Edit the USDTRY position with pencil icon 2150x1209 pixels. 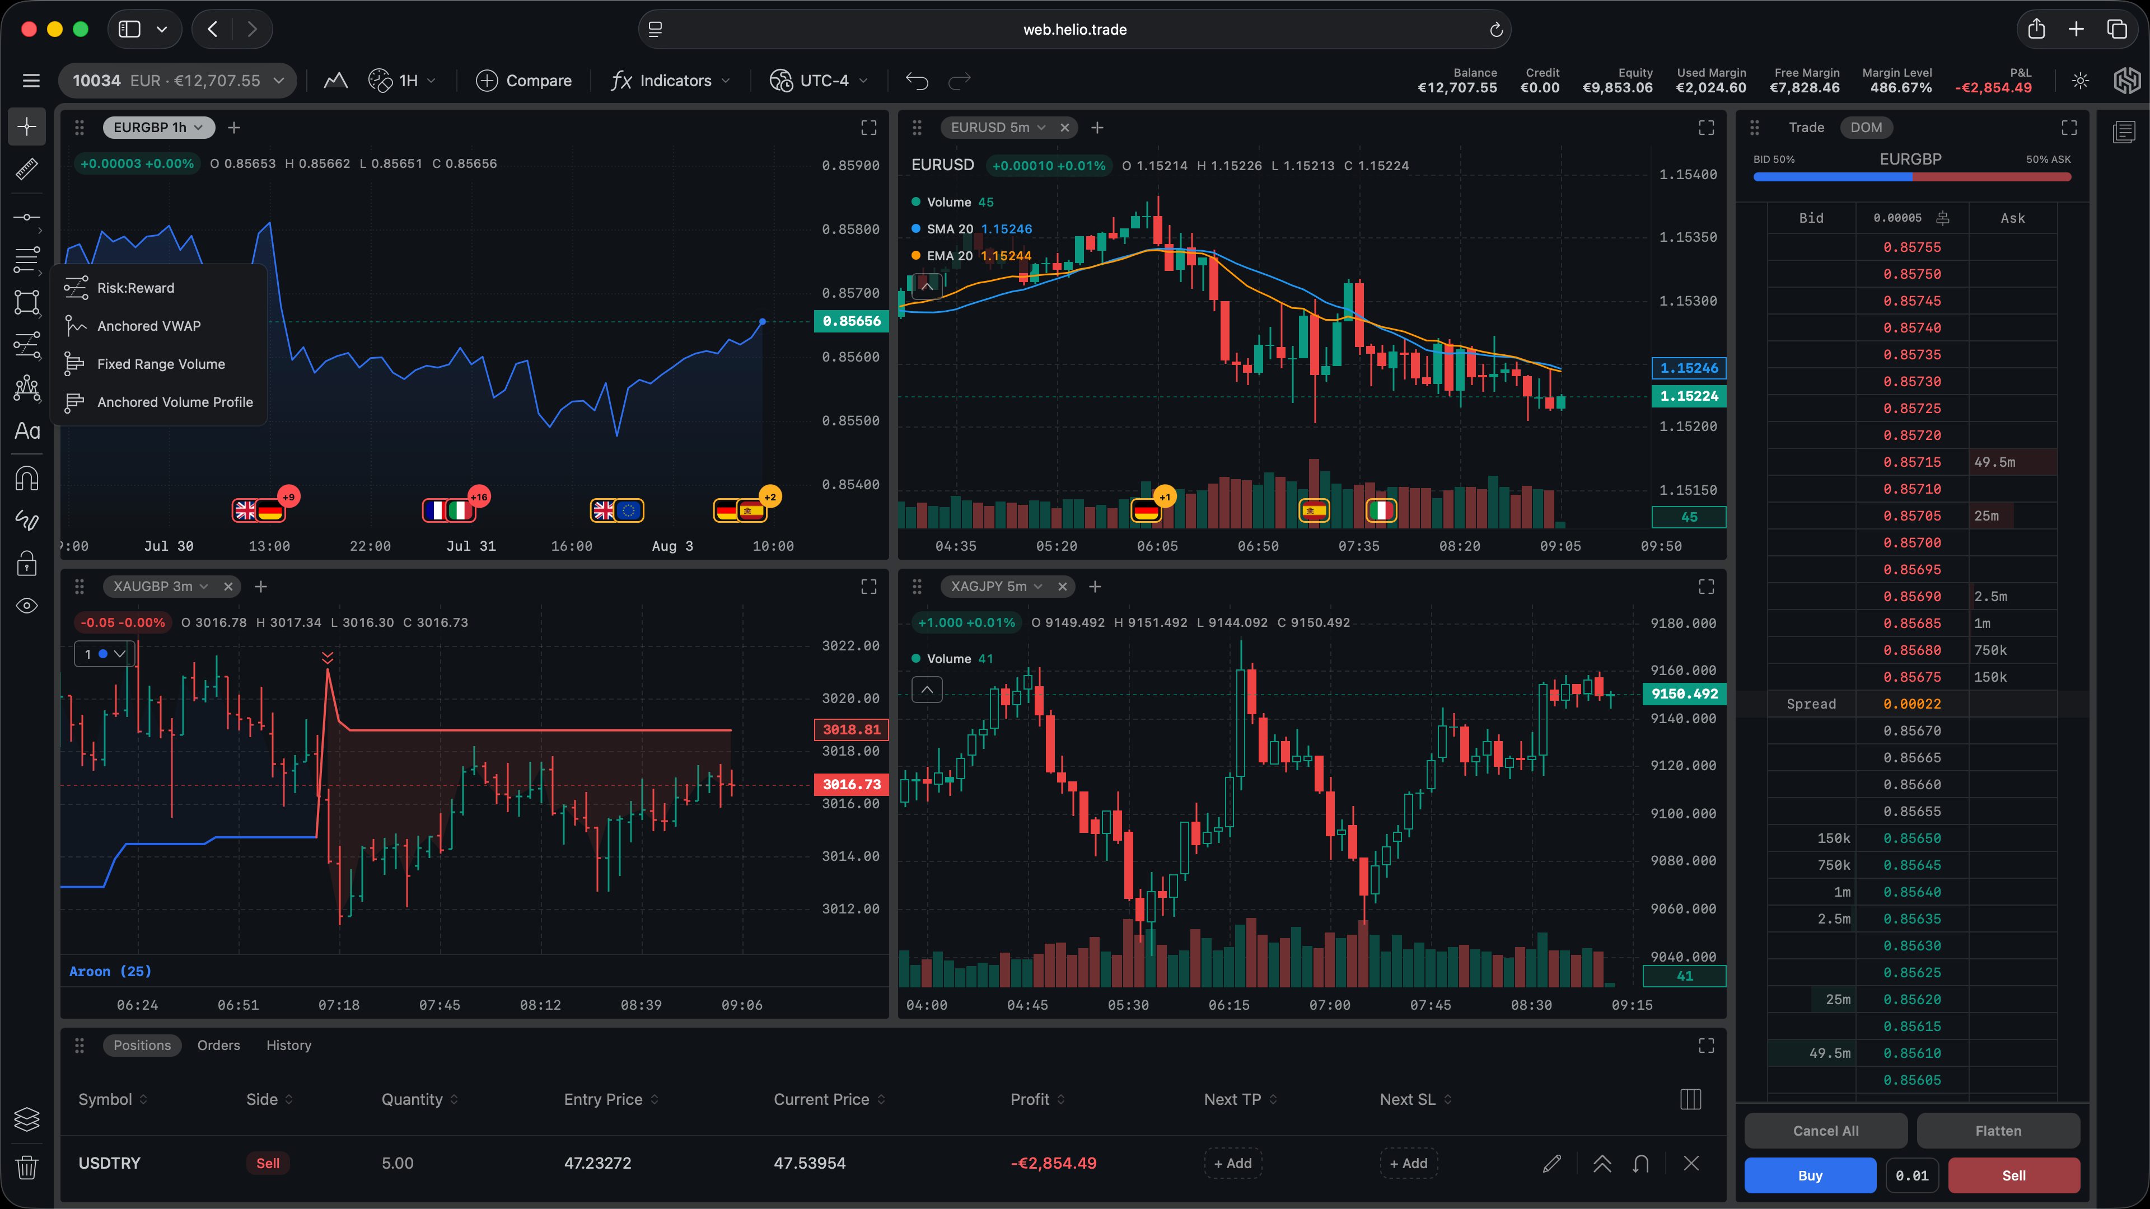tap(1551, 1163)
